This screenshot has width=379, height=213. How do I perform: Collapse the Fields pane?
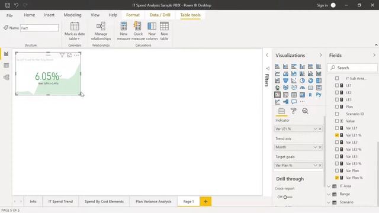(x=374, y=55)
